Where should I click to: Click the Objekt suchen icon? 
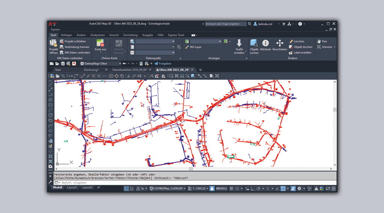(254, 43)
